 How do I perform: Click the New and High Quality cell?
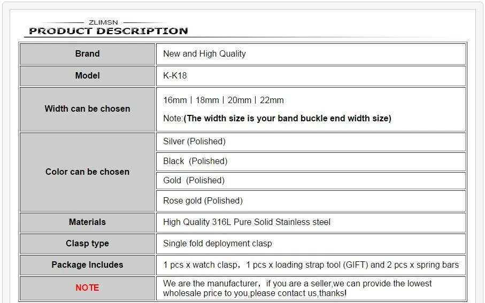(x=204, y=54)
